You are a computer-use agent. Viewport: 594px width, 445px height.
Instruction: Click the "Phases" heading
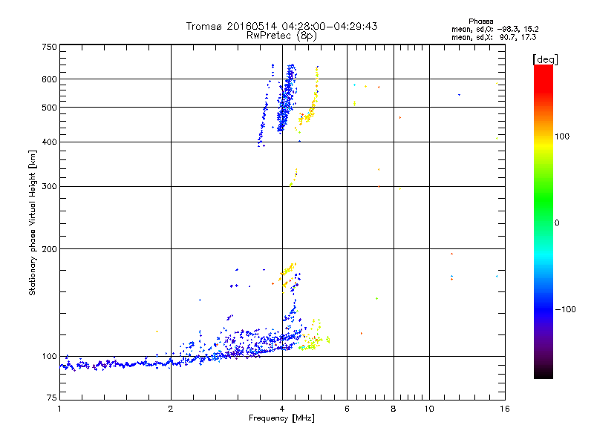tap(480, 22)
